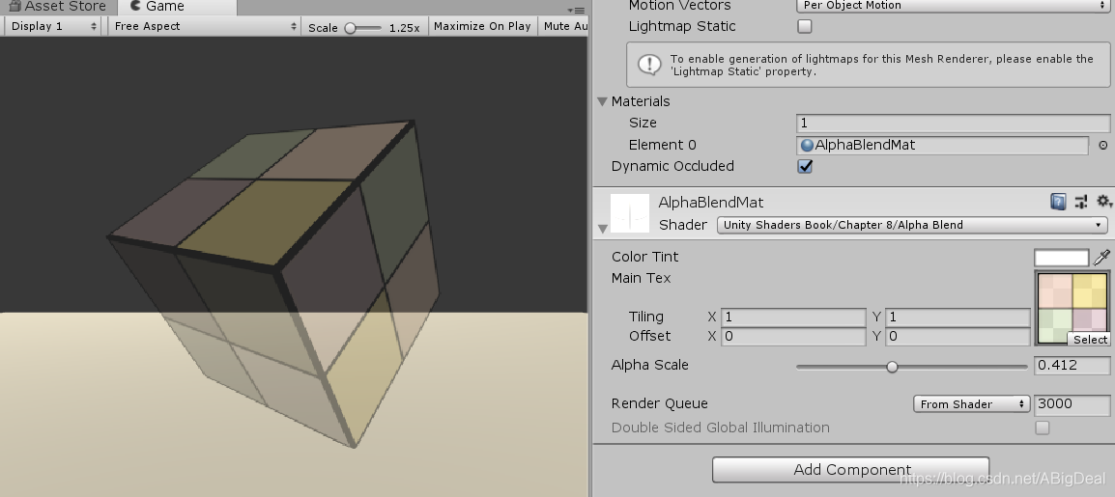Click the Render Queue value field
The width and height of the screenshot is (1115, 497).
pyautogui.click(x=1072, y=404)
